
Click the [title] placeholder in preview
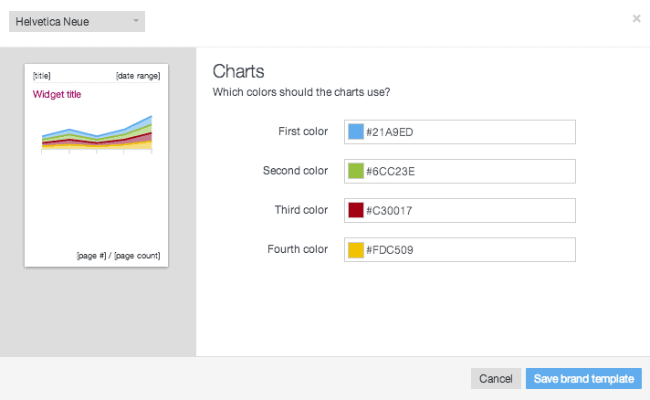41,76
